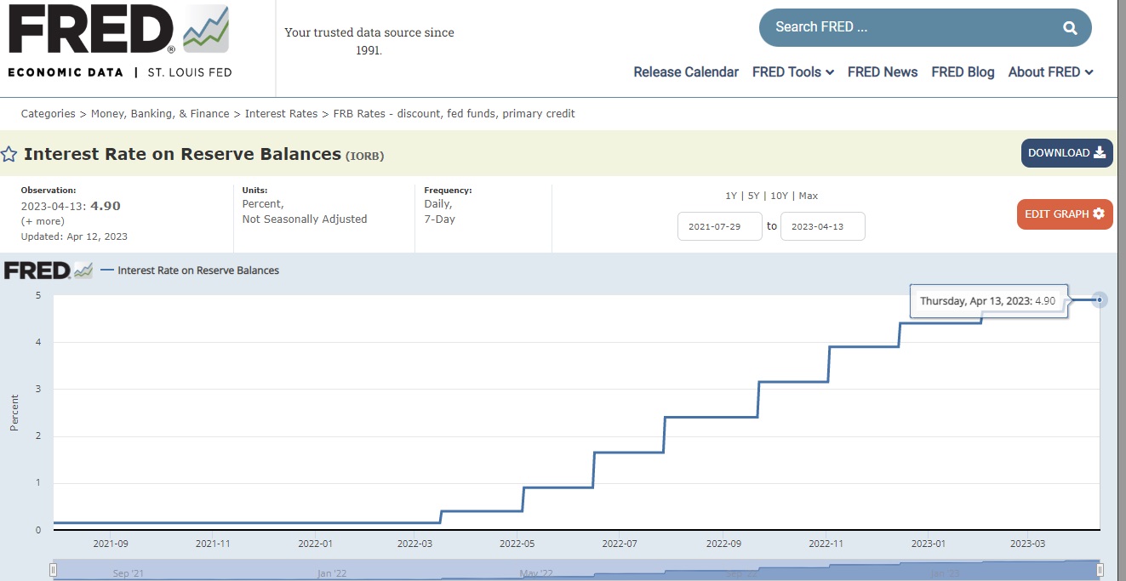
Task: Click the Search FRED input box
Action: [906, 27]
